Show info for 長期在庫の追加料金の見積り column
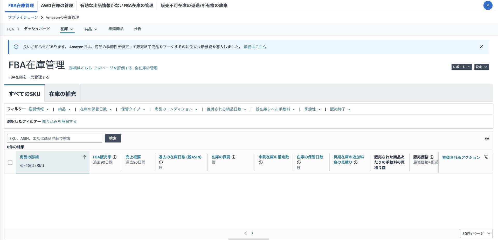This screenshot has width=498, height=240. [x=356, y=162]
